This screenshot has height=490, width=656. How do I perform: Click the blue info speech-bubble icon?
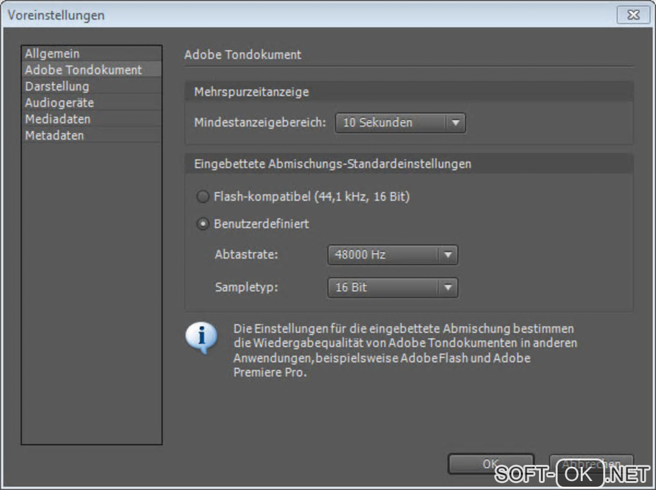(201, 337)
